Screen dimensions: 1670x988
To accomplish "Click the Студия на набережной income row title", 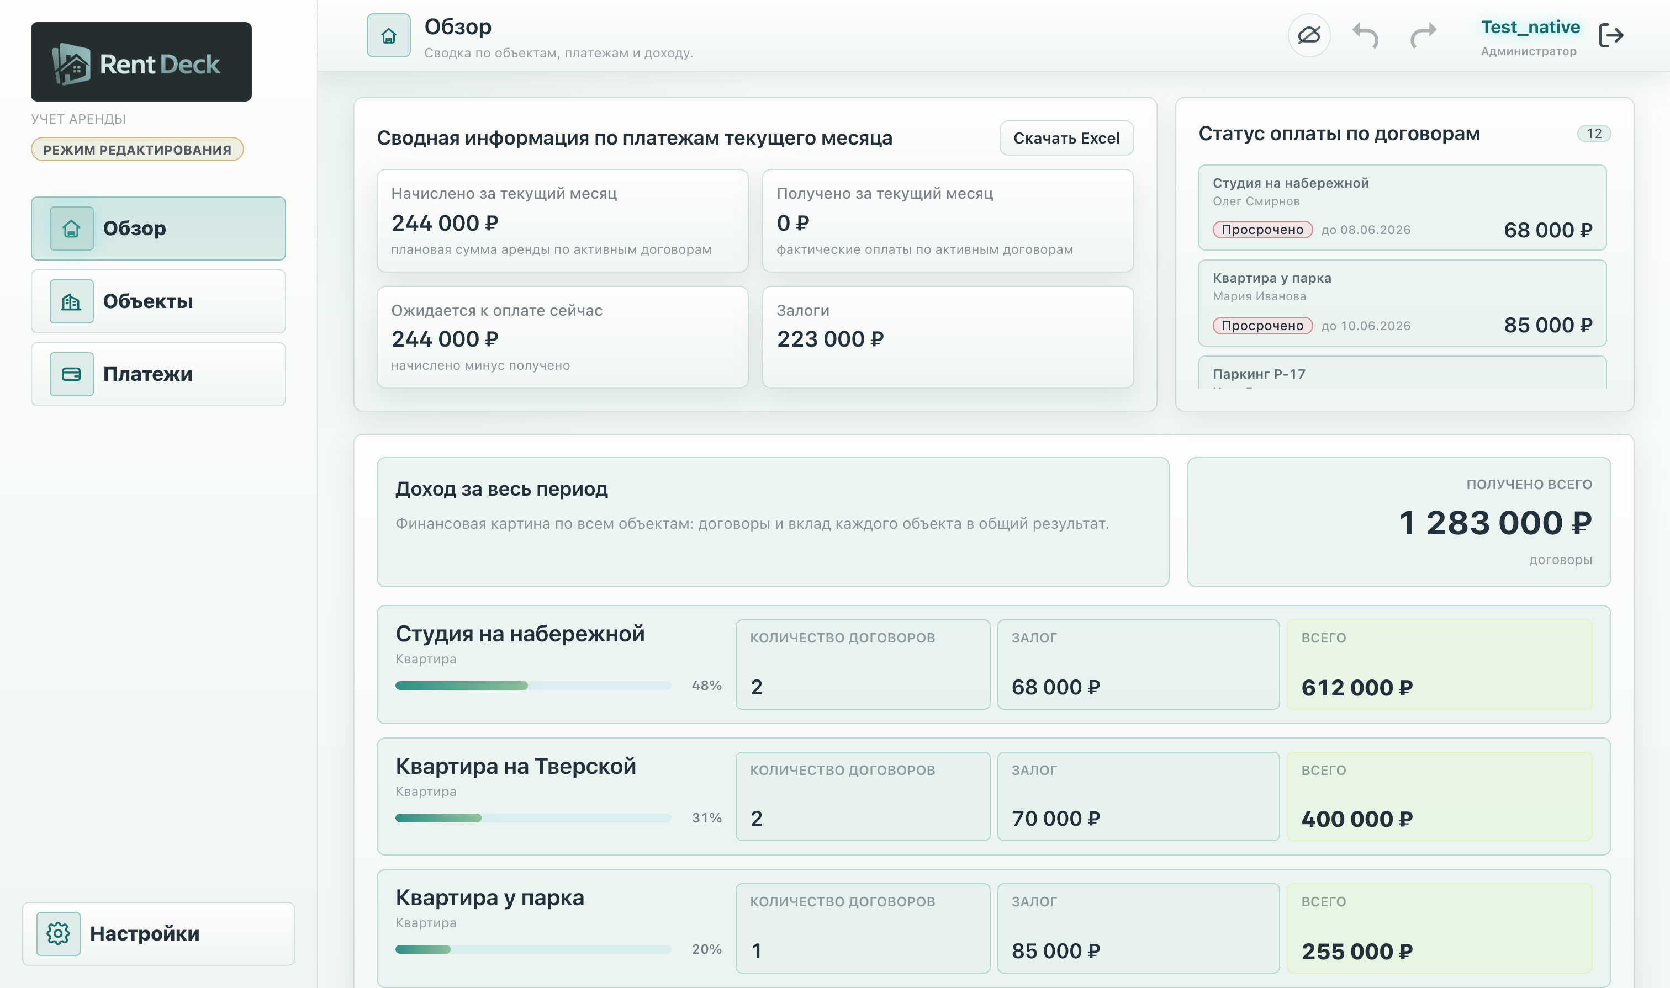I will (x=520, y=634).
